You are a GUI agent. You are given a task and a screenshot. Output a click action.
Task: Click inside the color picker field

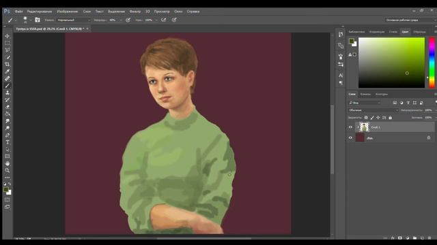[x=391, y=63]
